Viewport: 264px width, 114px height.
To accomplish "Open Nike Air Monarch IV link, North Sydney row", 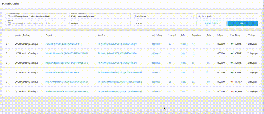I will [x=67, y=53].
